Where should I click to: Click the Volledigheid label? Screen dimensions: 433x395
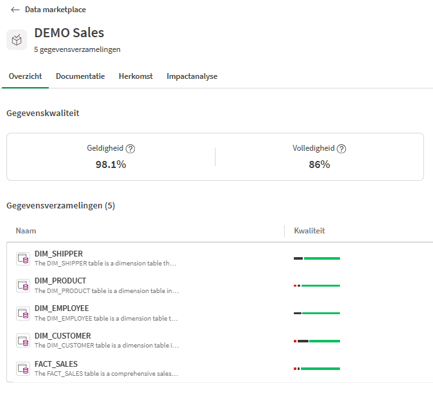[x=314, y=148]
